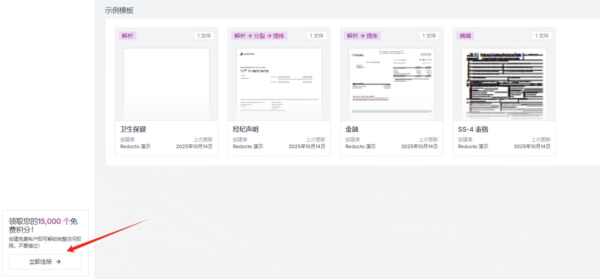Click the 2025年10月14日 date on SS-4 表格 card

[532, 146]
